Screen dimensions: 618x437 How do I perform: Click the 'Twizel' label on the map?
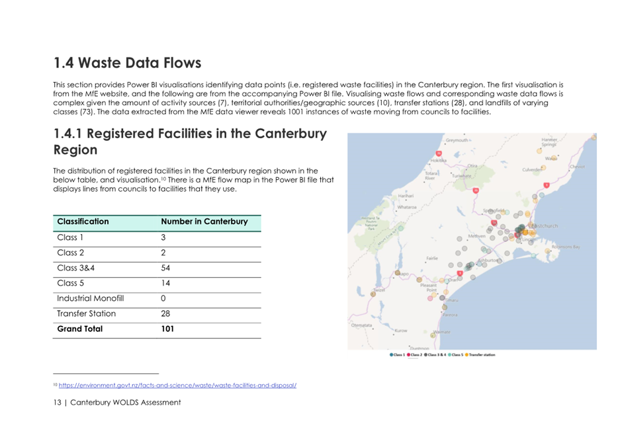(379, 290)
